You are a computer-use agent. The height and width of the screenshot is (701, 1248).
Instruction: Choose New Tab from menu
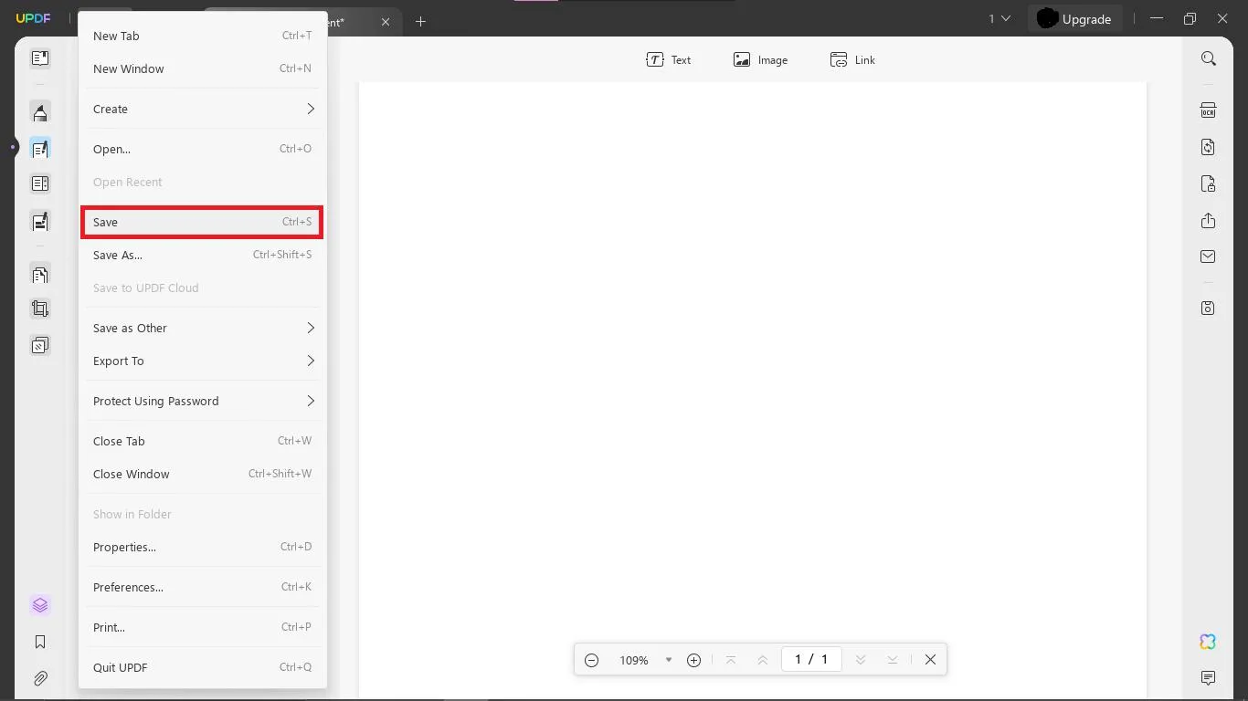[203, 36]
